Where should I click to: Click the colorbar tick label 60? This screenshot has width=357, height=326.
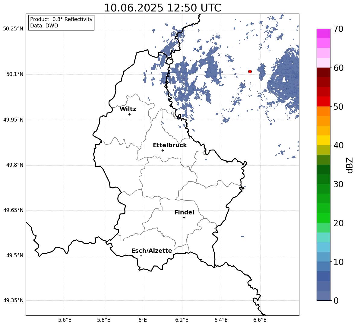[338, 68]
